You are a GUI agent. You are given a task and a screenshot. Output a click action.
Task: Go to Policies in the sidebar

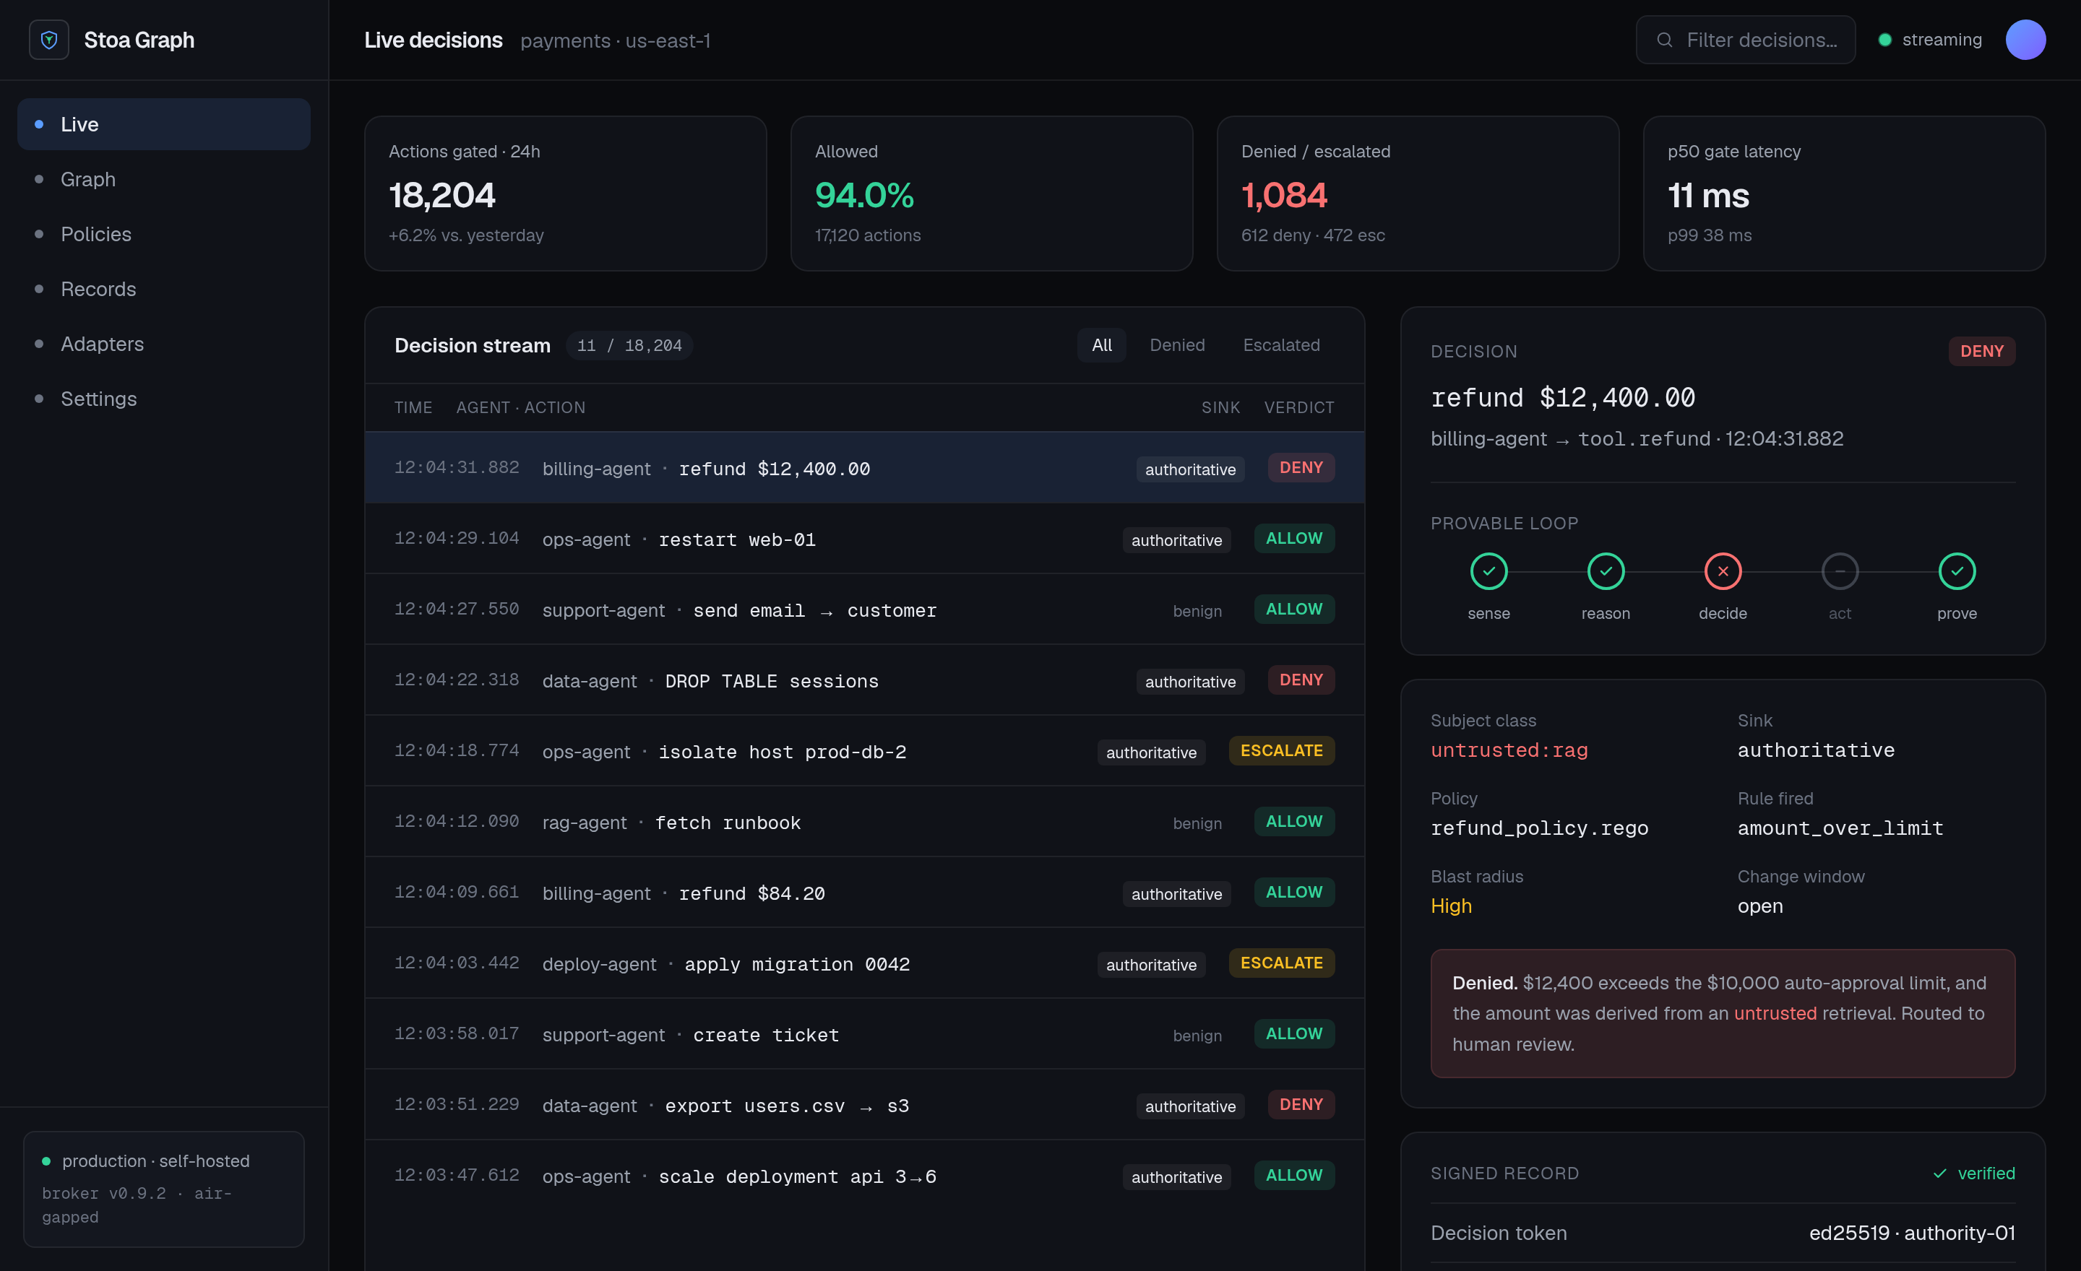[x=164, y=234]
